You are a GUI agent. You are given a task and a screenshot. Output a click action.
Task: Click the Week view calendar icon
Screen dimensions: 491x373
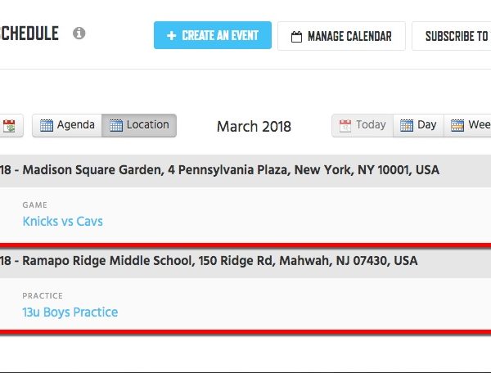point(457,126)
